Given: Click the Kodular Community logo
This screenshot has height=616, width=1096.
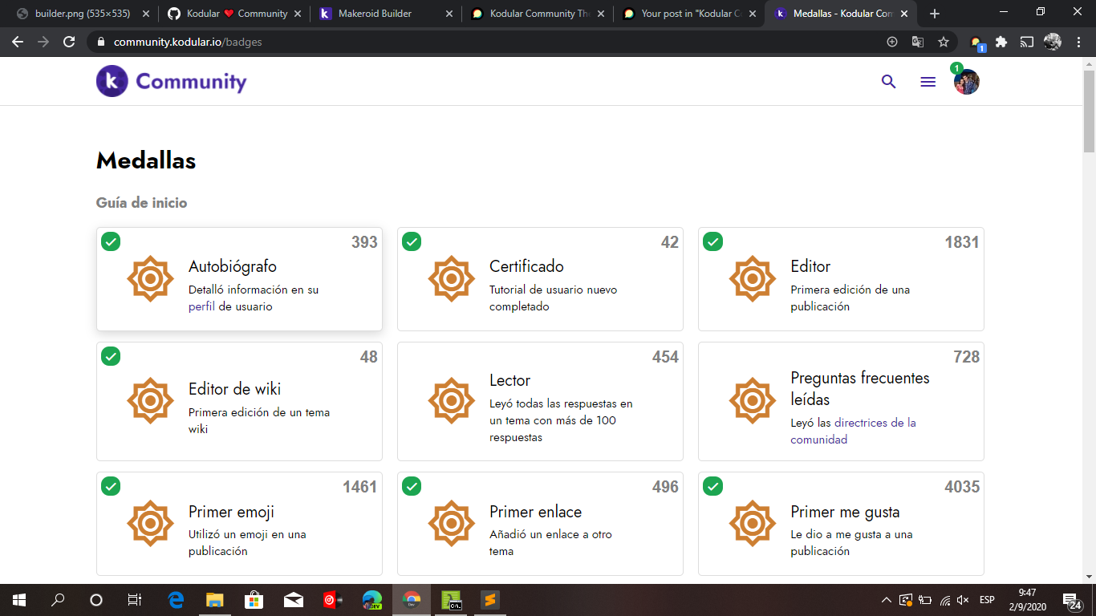Looking at the screenshot, I should point(171,81).
